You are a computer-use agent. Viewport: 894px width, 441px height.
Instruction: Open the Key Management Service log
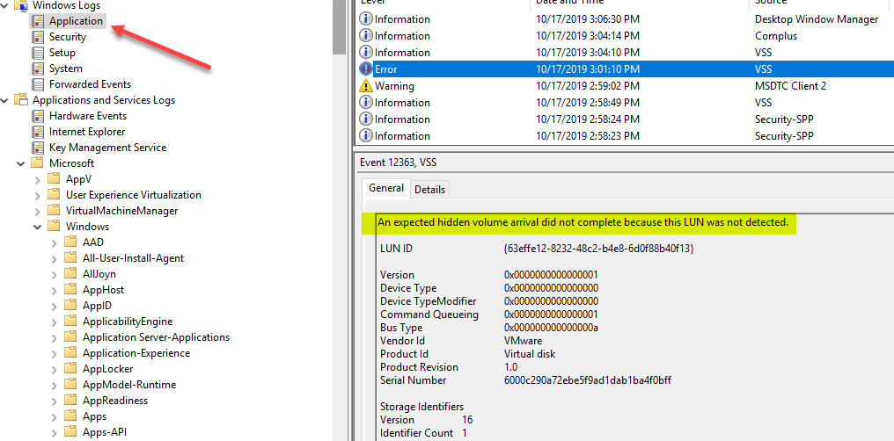click(107, 148)
